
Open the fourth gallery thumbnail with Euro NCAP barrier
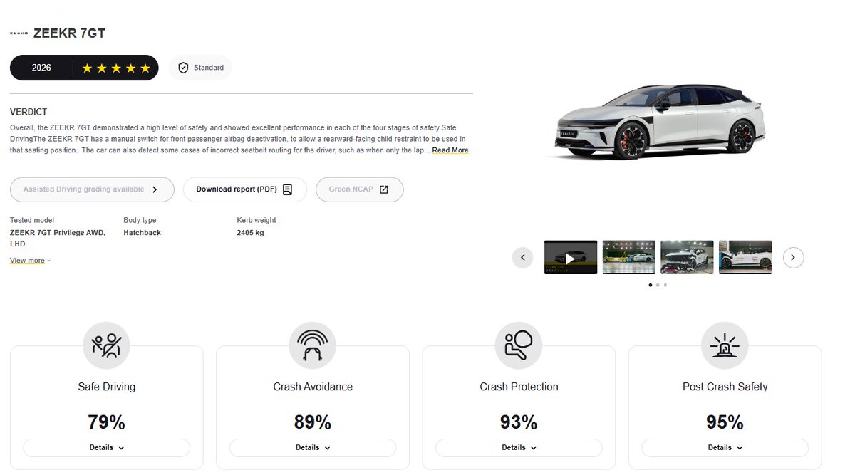745,257
